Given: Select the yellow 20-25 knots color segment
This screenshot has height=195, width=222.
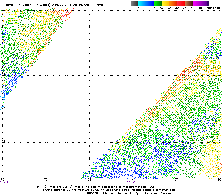Looking at the screenshot, I should pos(166,4).
